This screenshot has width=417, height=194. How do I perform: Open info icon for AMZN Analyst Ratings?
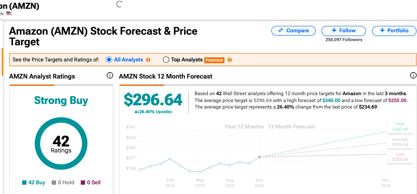tap(110, 76)
